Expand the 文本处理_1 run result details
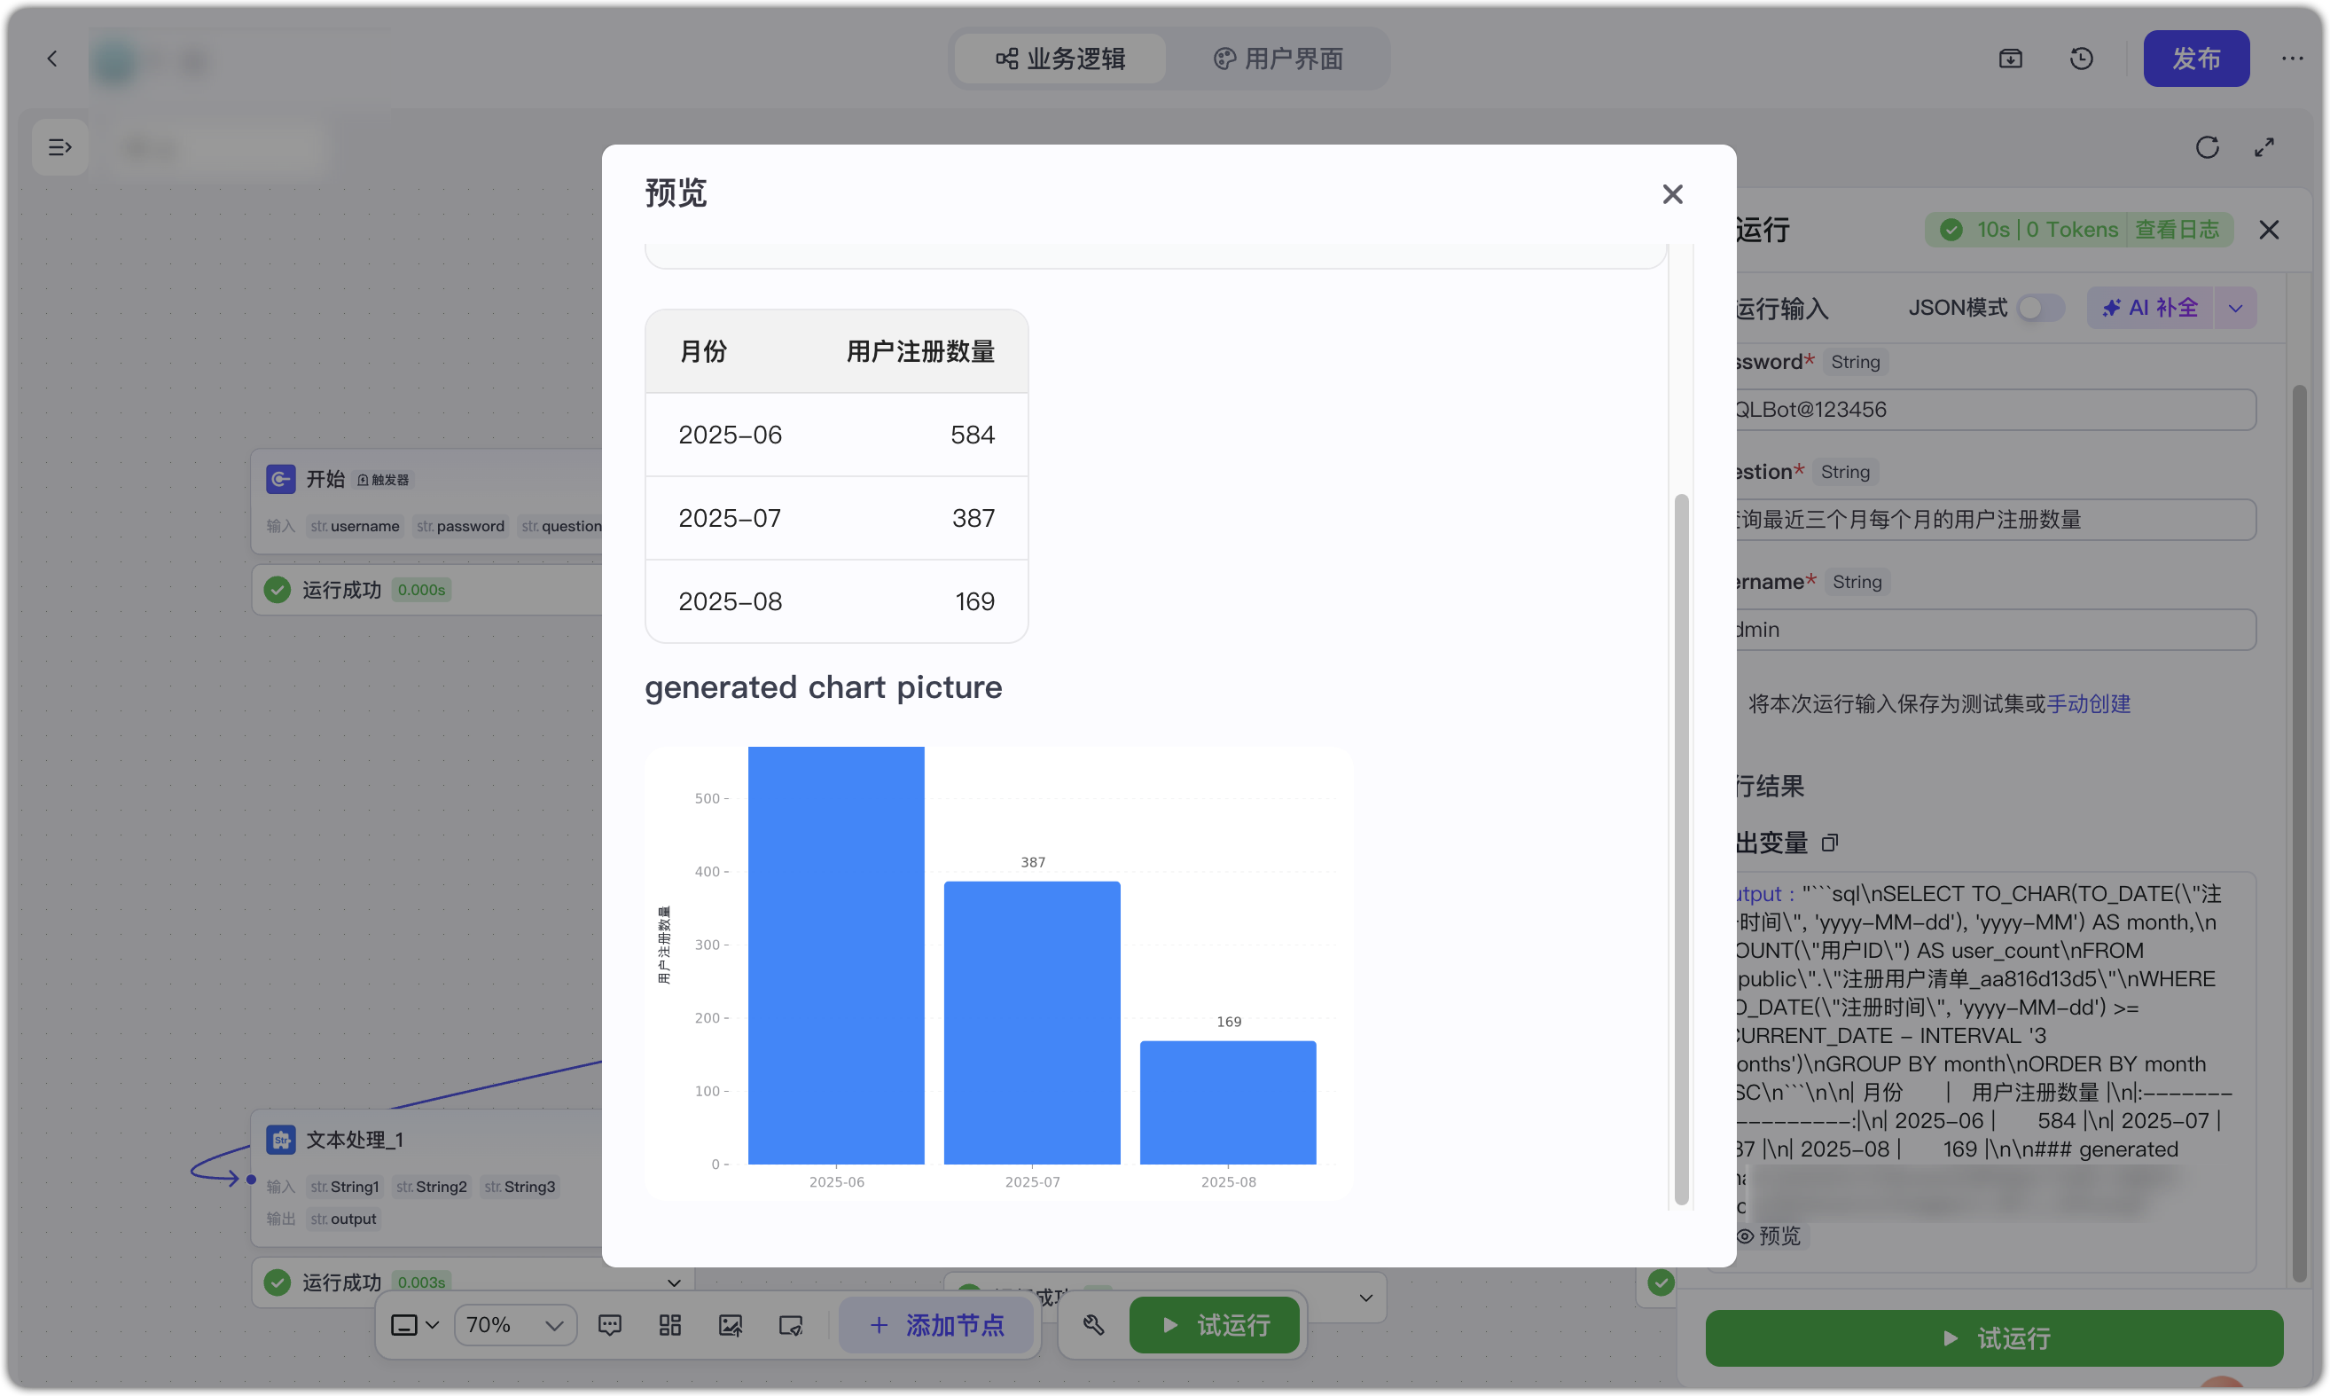 673,1282
